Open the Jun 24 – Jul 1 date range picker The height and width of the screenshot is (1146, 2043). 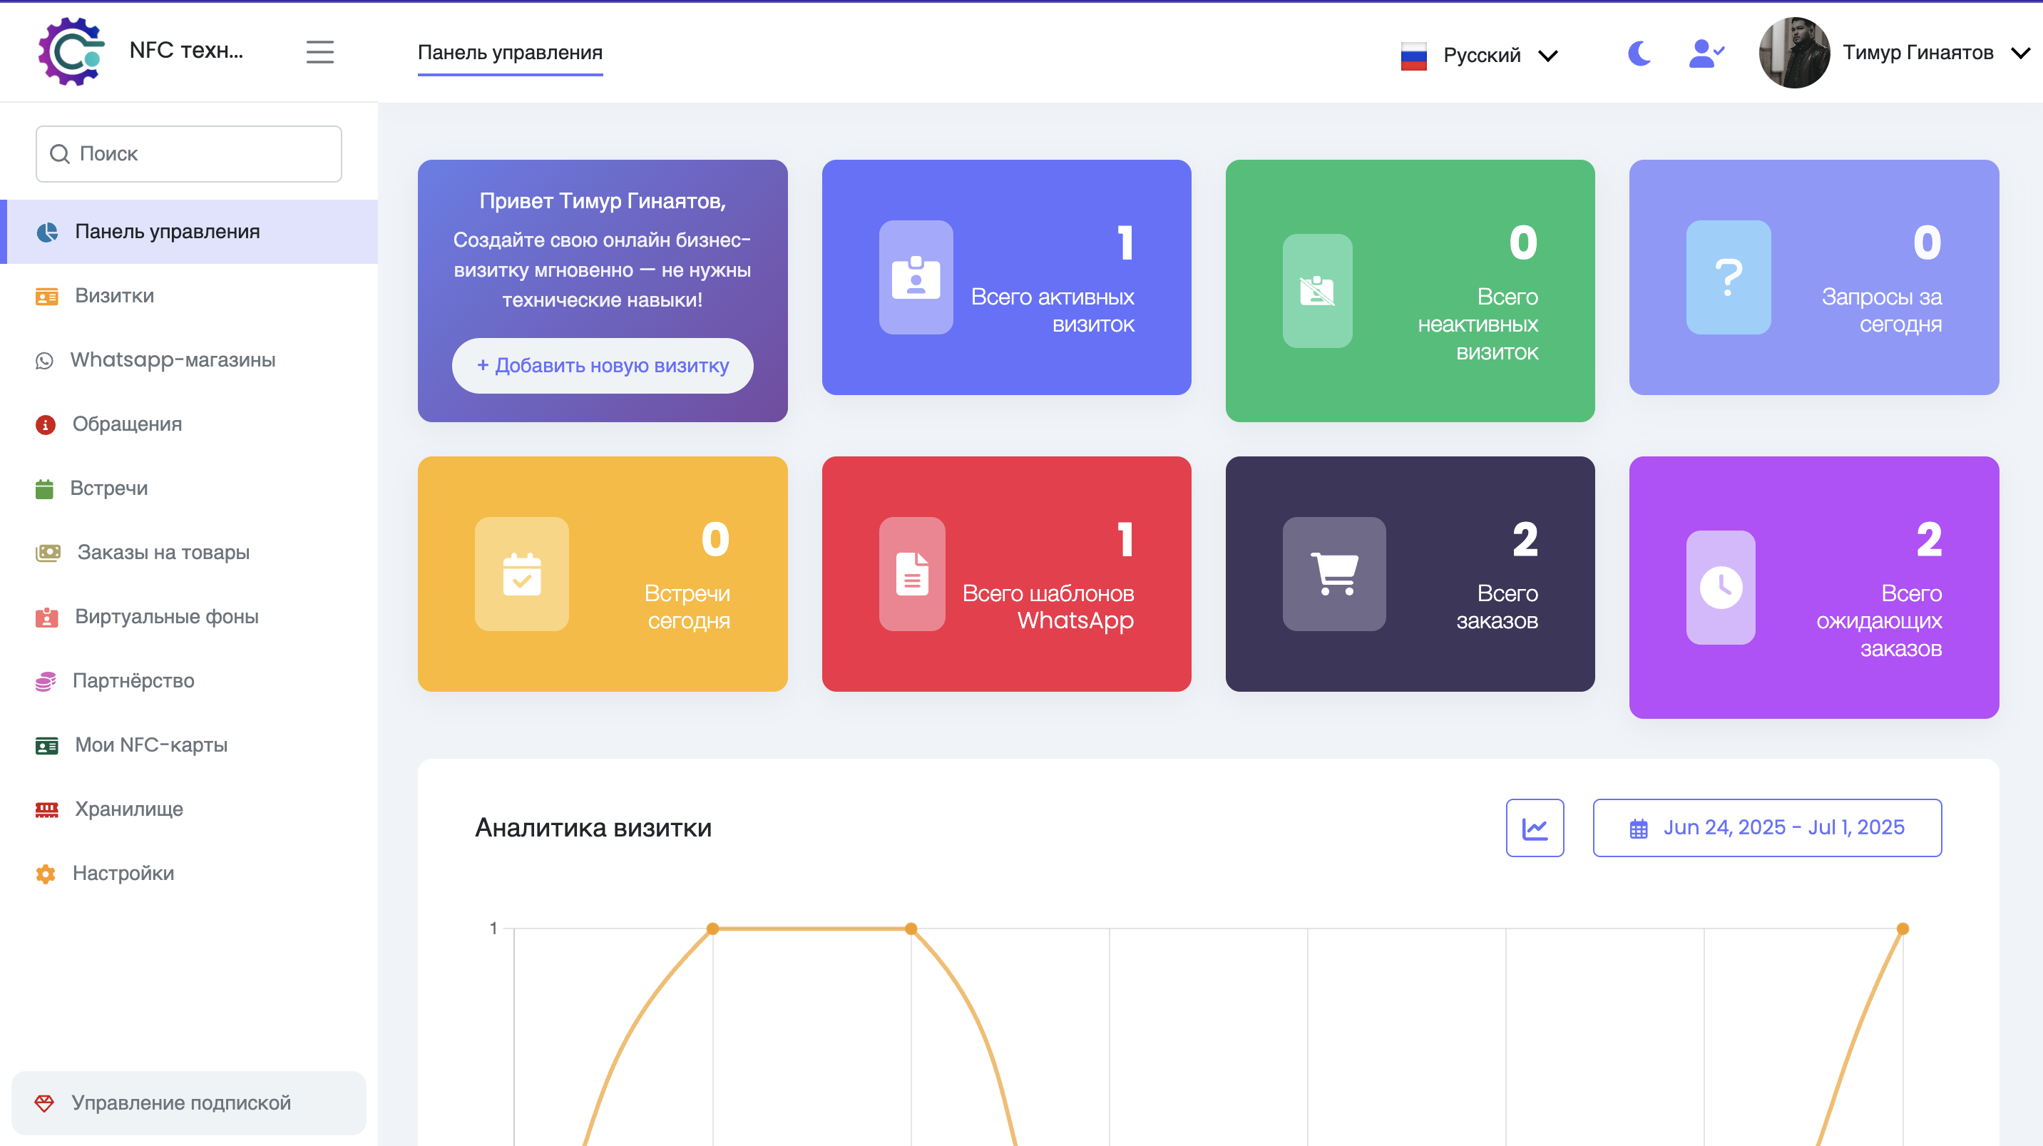[1767, 828]
